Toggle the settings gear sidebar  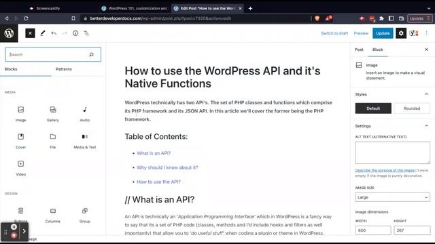point(401,33)
